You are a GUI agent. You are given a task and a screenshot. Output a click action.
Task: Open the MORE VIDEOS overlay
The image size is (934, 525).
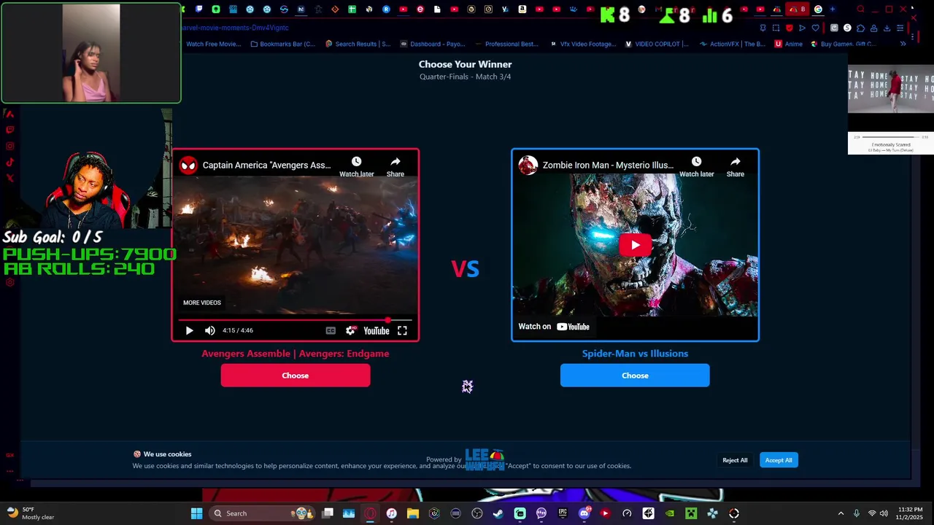pos(202,303)
